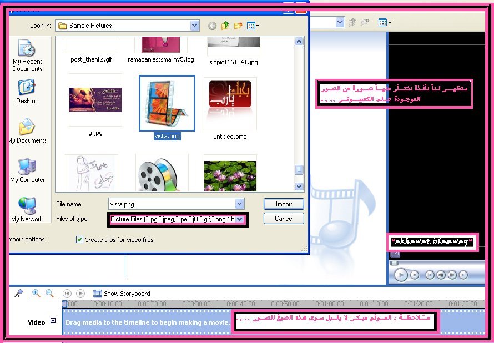Click the file list scroll down arrow
The width and height of the screenshot is (494, 343).
click(299, 187)
